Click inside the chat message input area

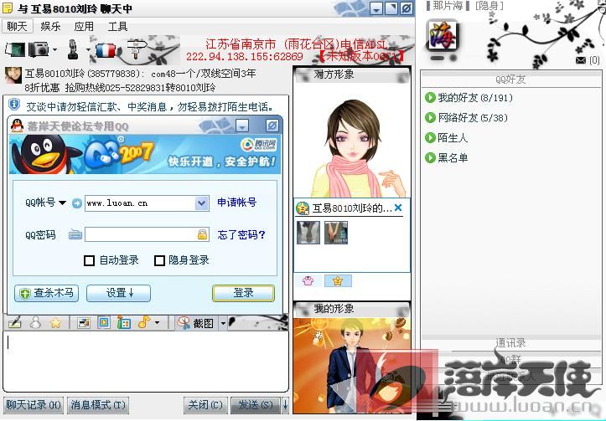tap(146, 362)
